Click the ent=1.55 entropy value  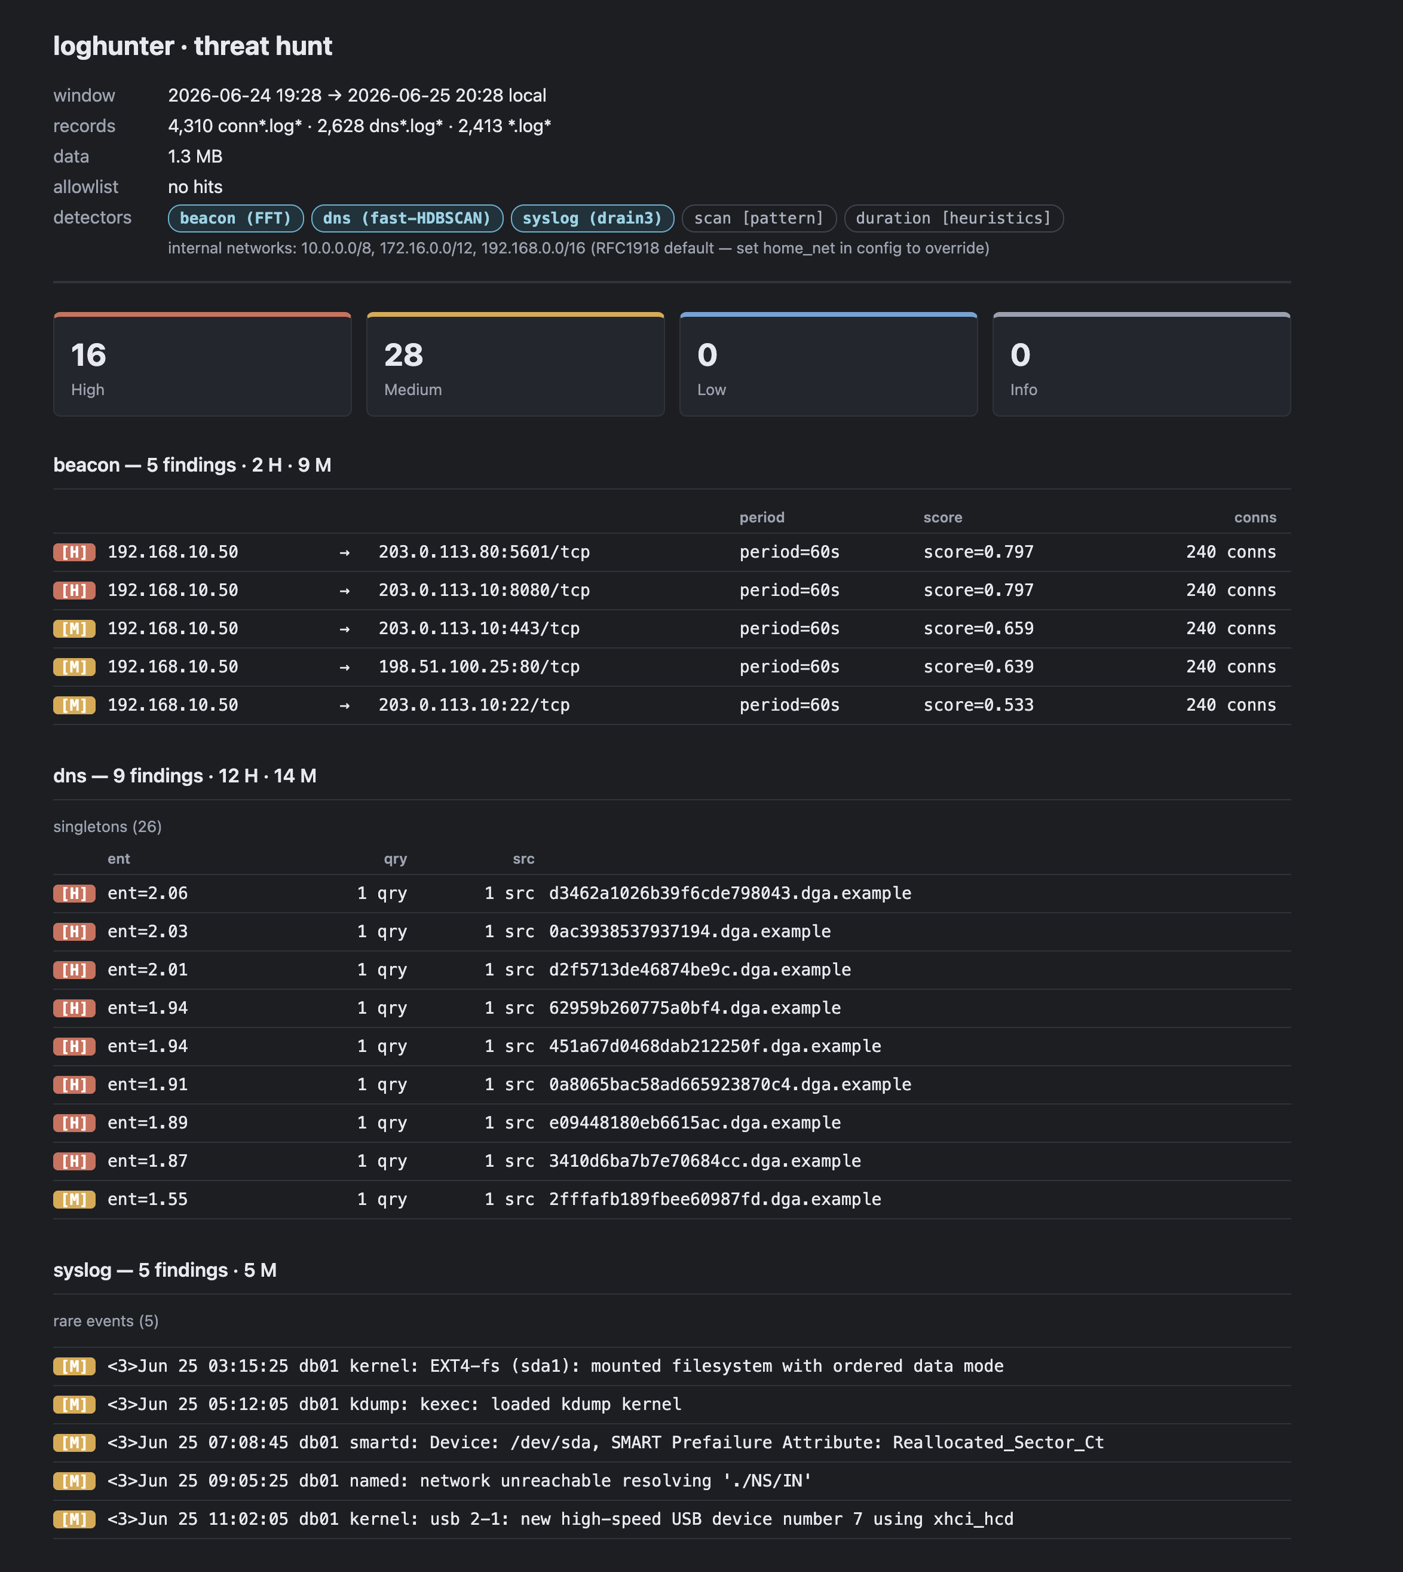147,1199
